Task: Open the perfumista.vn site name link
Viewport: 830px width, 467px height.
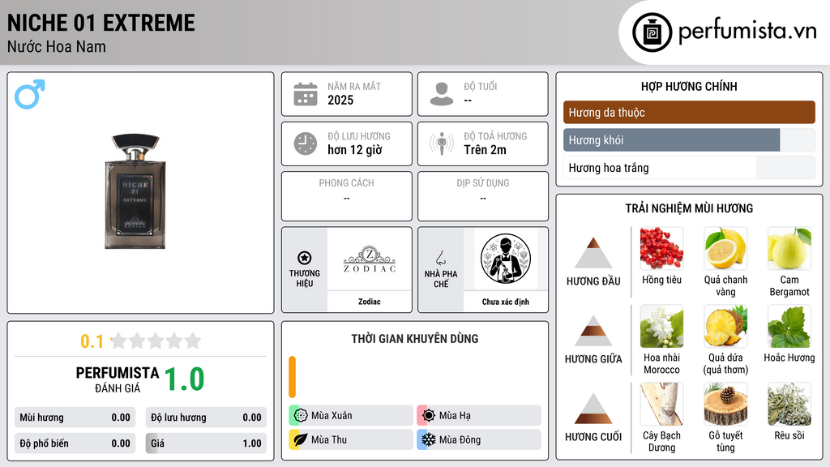Action: [x=747, y=31]
